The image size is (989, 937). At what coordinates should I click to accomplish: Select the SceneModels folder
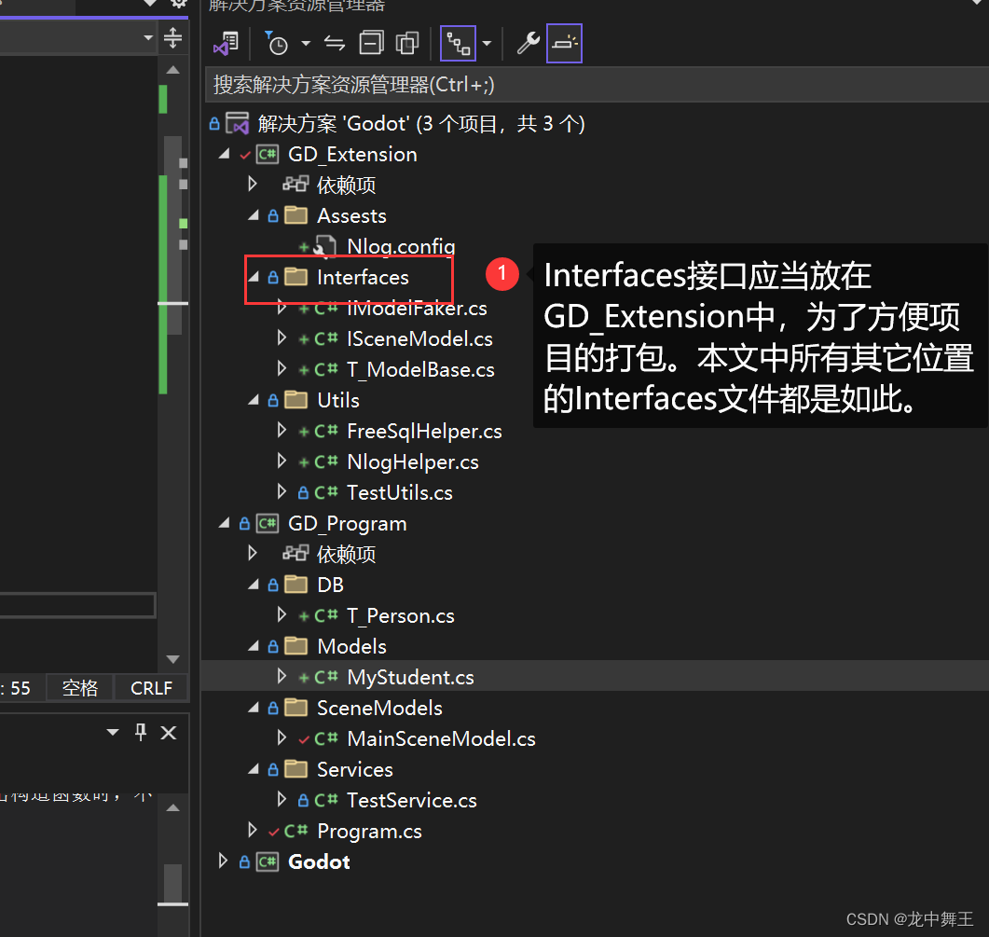coord(379,708)
